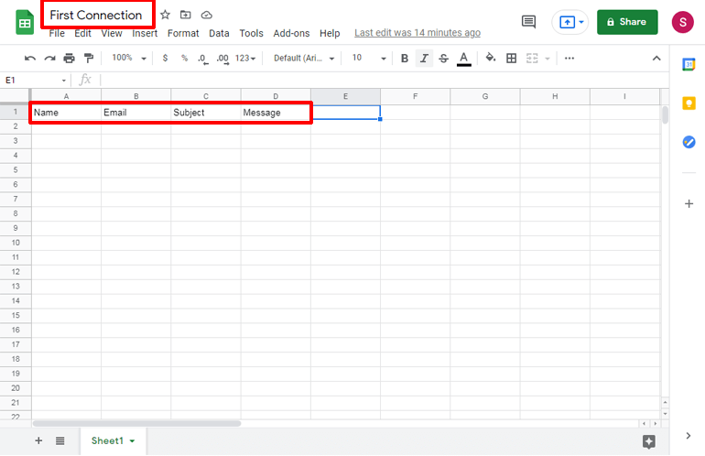Get add-ons with the plus icon
Screen dimensions: 705x456
689,203
